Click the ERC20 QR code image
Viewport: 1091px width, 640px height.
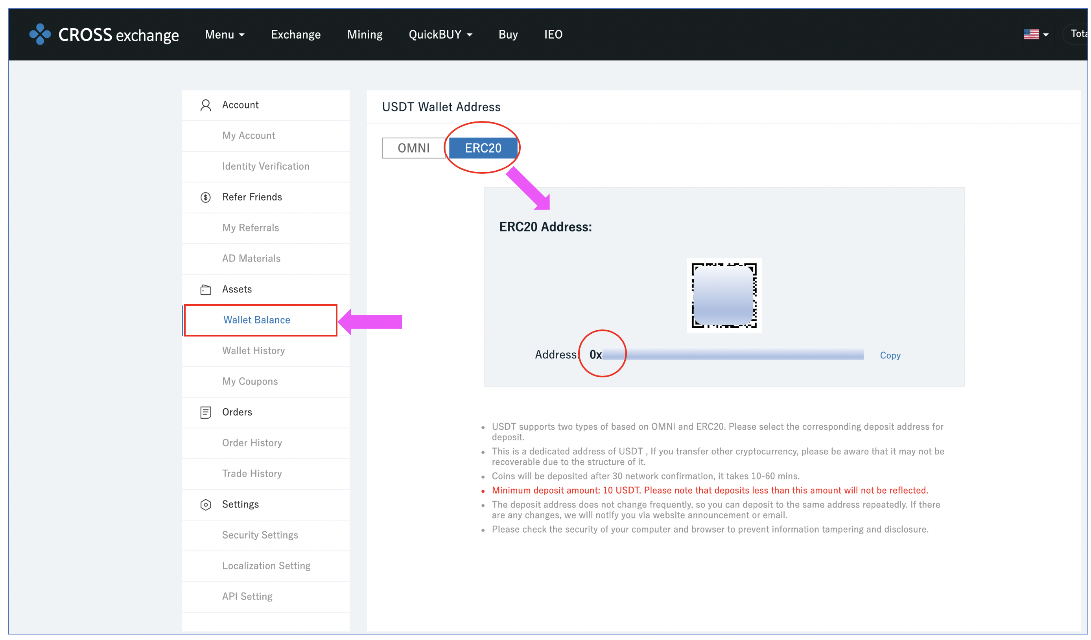coord(724,296)
